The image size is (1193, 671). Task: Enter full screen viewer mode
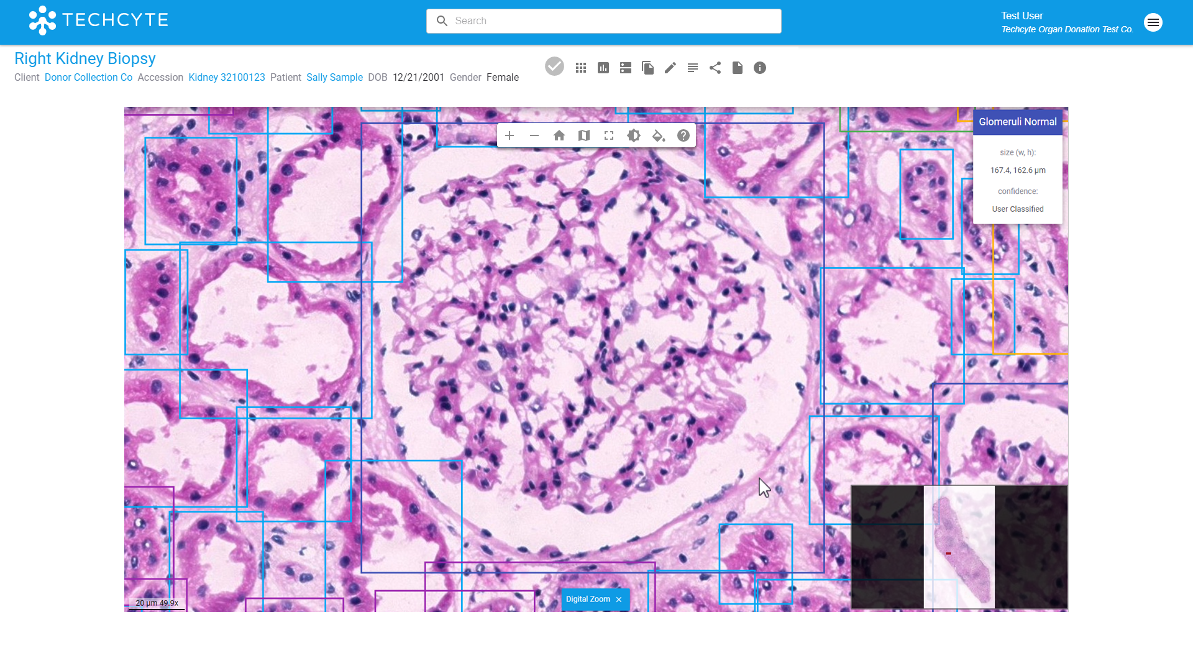click(609, 135)
